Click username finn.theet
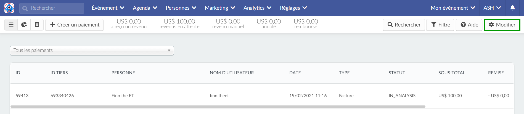Viewport: 524px width, 114px height. pos(219,96)
